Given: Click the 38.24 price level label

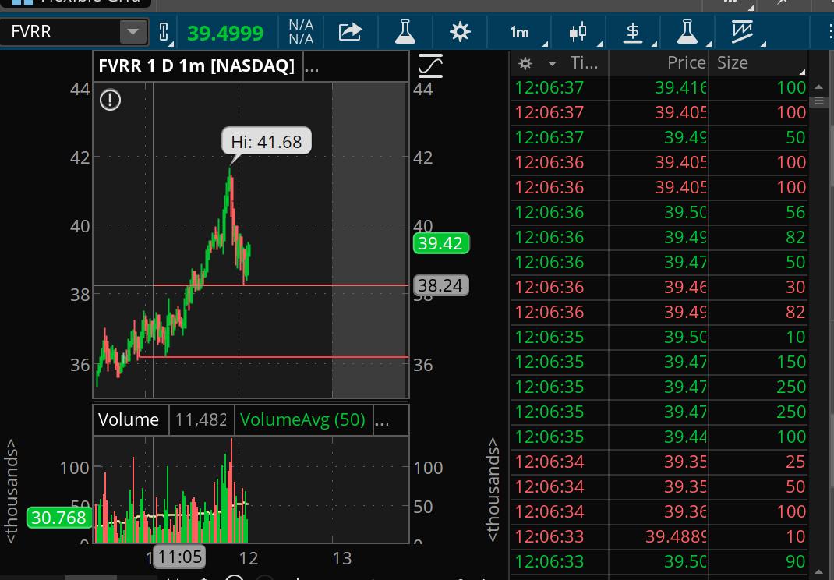Looking at the screenshot, I should [x=440, y=286].
